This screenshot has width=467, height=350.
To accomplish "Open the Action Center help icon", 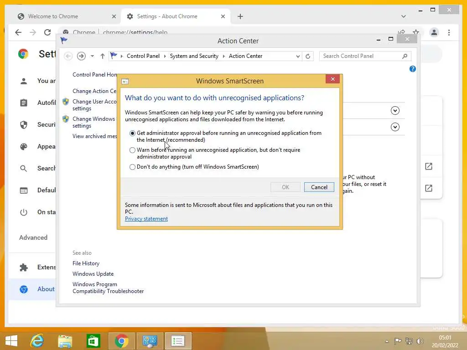I will click(412, 69).
